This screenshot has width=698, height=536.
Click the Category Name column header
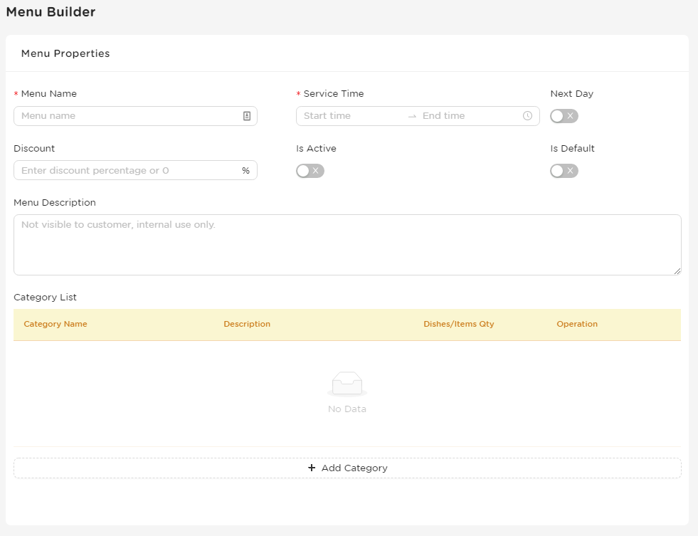pyautogui.click(x=55, y=324)
